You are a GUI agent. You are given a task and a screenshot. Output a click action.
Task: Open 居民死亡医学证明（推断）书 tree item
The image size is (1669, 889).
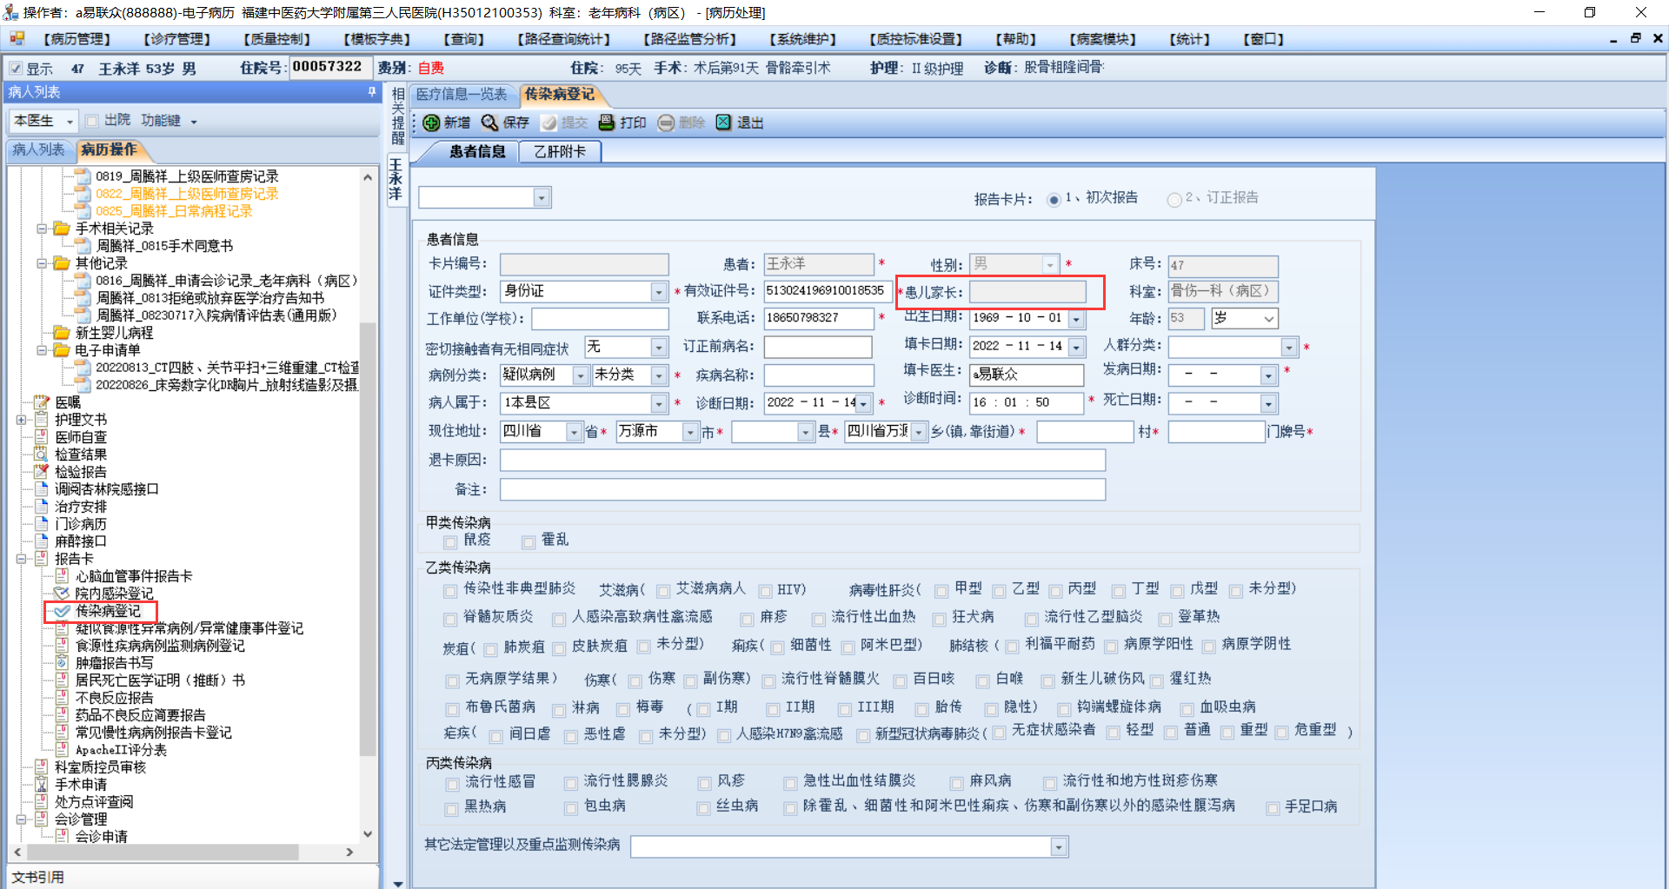[x=160, y=680]
